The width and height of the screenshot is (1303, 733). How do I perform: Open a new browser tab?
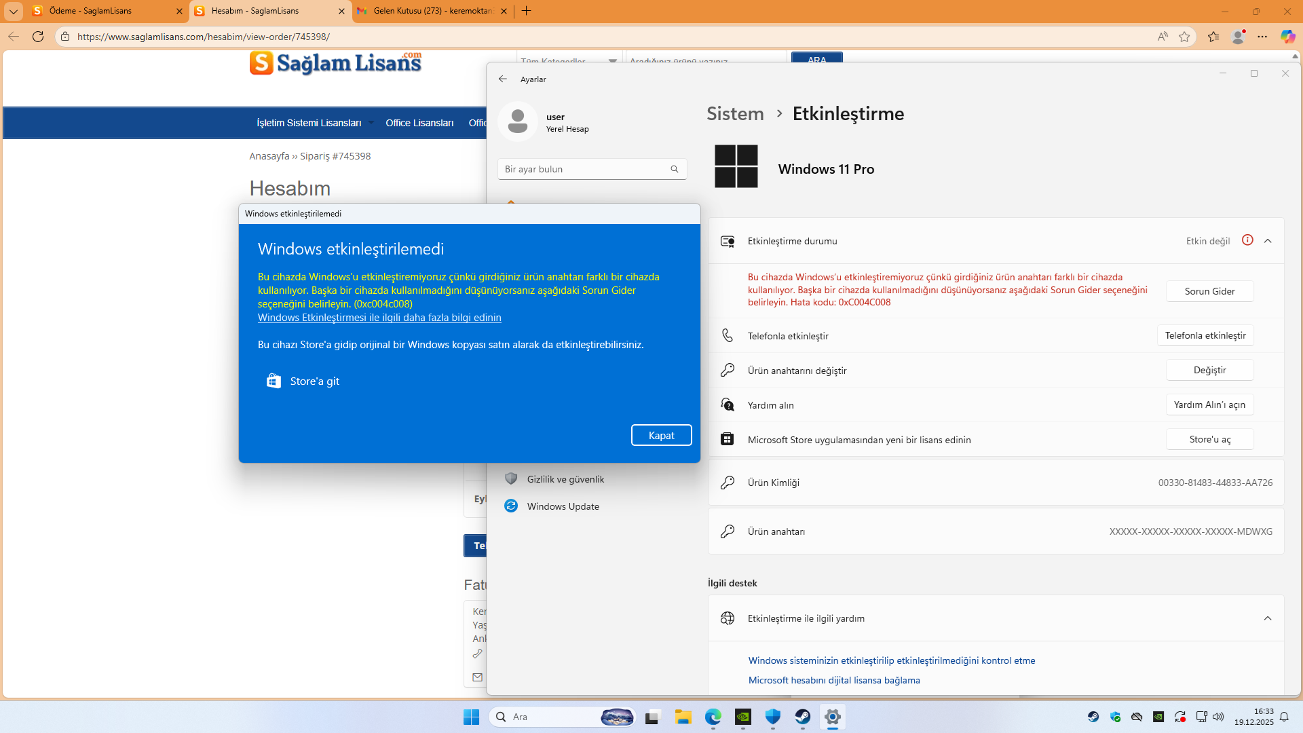527,11
